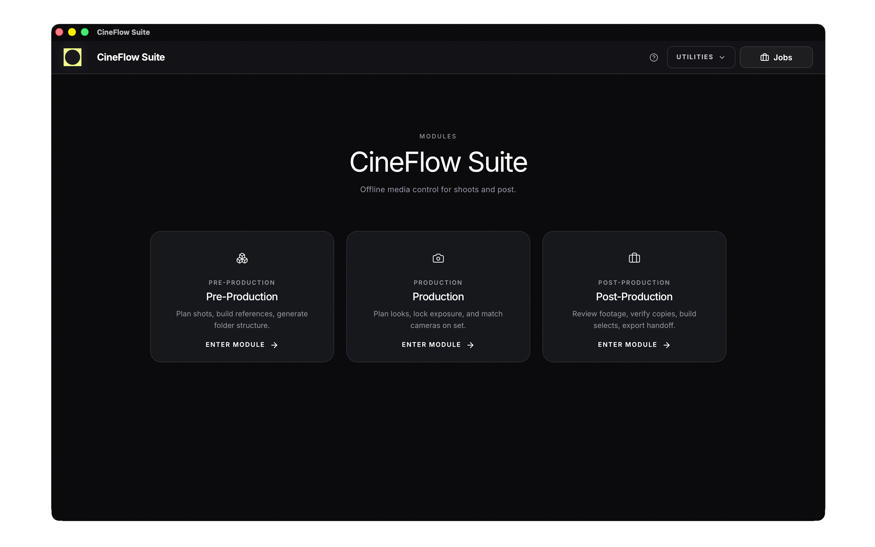Click the yellow minimize traffic light

tap(72, 32)
